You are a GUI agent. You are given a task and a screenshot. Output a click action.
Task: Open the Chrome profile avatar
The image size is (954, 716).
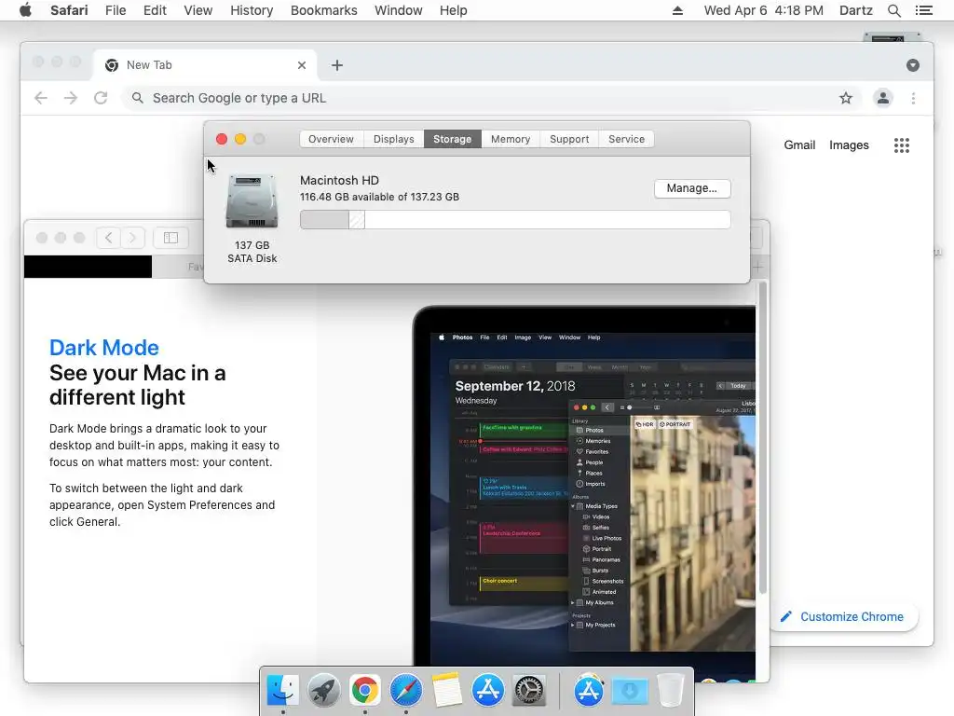tap(883, 98)
